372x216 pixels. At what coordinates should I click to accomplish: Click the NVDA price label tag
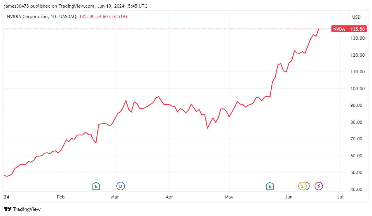339,29
